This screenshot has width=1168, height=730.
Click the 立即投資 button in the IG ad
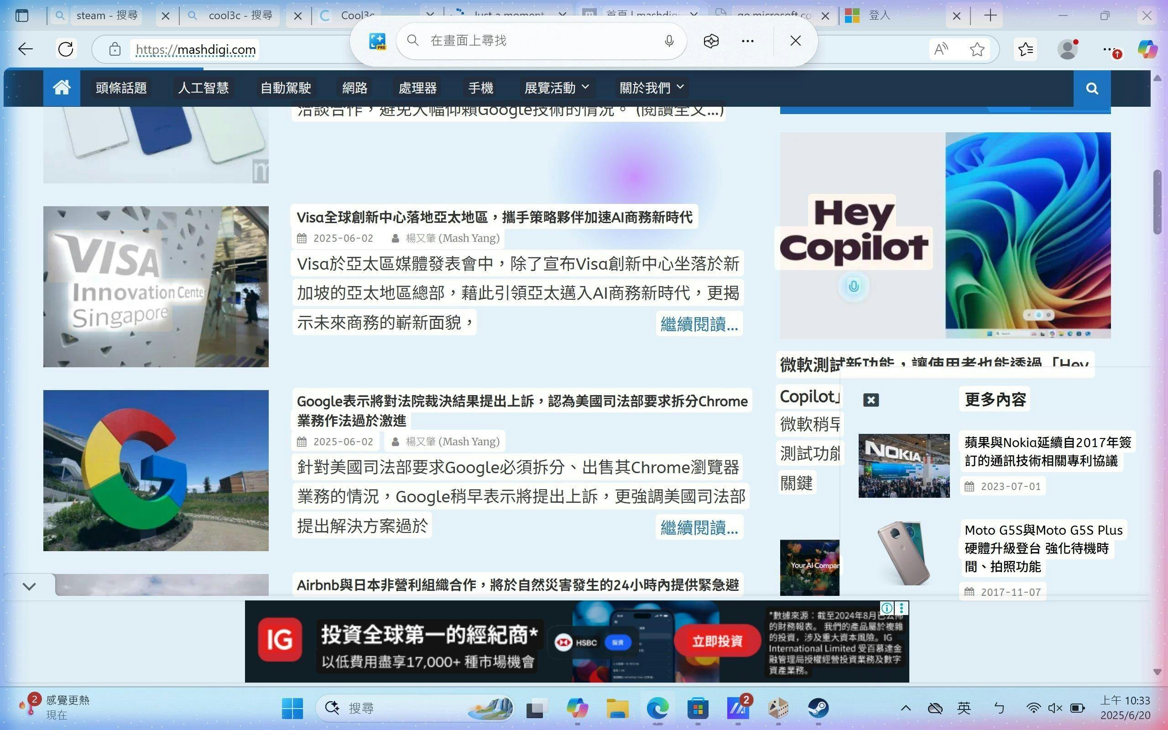(x=717, y=641)
